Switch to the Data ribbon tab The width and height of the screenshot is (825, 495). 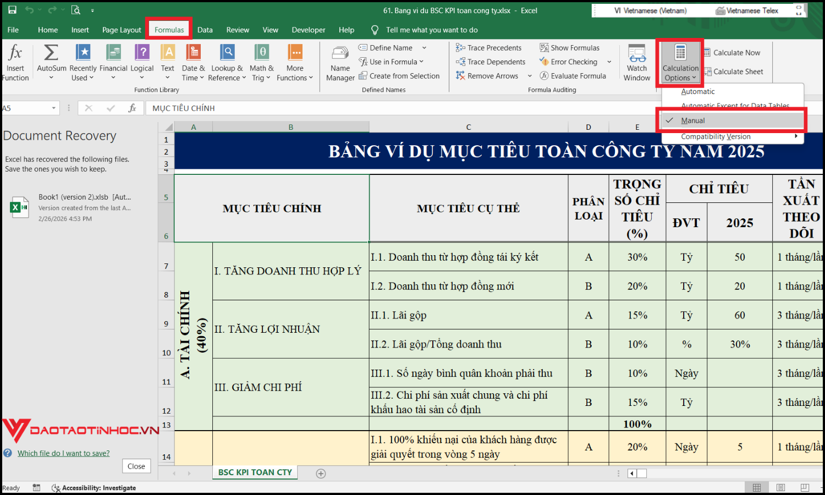[205, 30]
